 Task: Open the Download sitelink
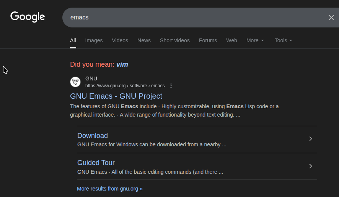93,136
